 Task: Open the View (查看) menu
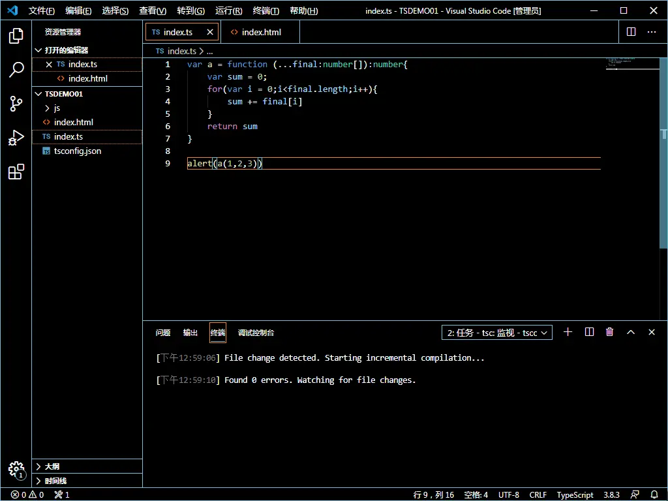pos(153,10)
